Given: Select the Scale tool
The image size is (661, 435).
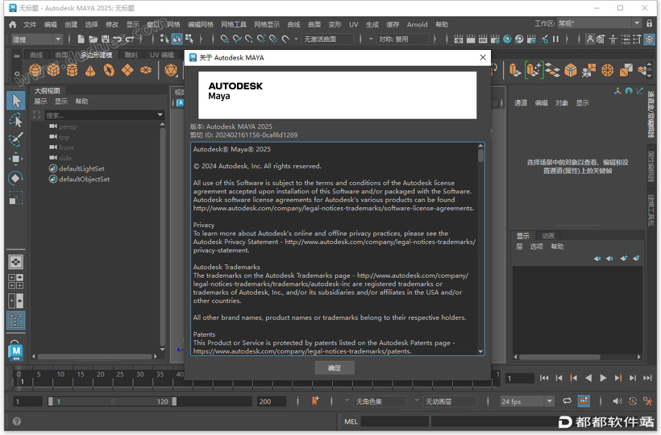Looking at the screenshot, I should 16,197.
